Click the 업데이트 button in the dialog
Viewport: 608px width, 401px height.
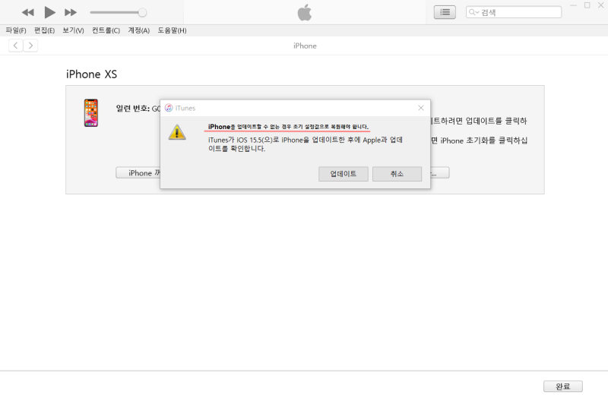pos(344,174)
